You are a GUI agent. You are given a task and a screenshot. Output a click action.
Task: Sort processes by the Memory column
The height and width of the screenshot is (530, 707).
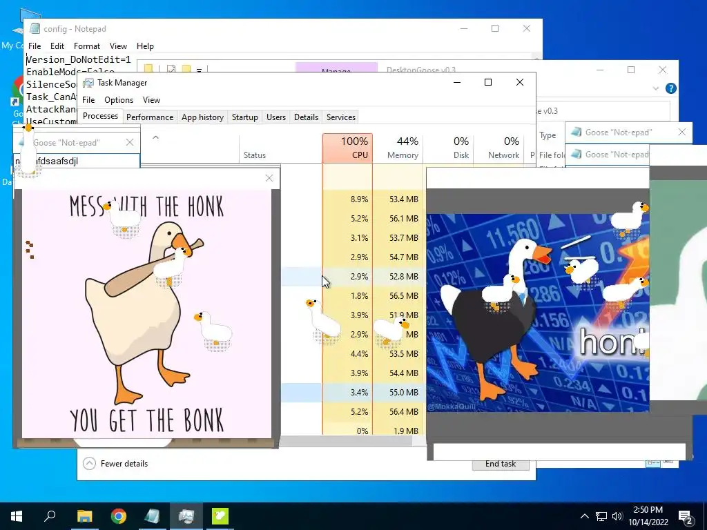398,148
